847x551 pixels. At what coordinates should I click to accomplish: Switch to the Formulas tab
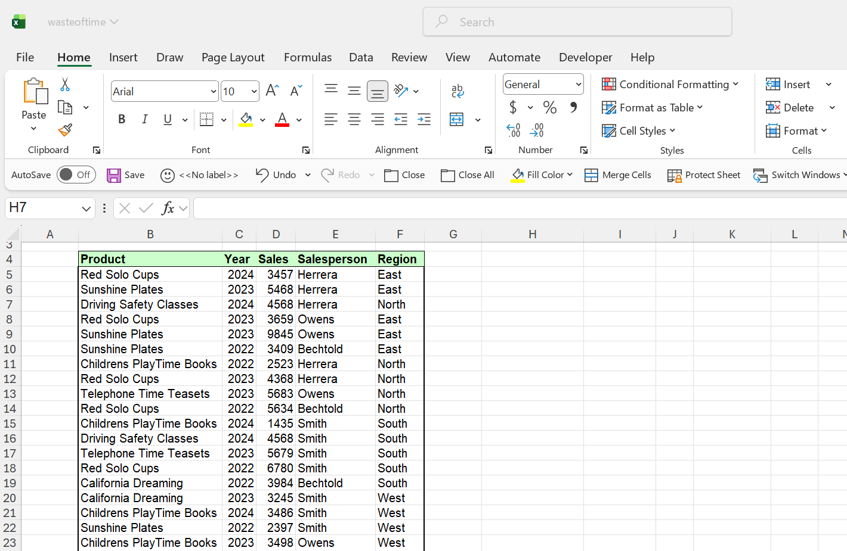pyautogui.click(x=307, y=57)
